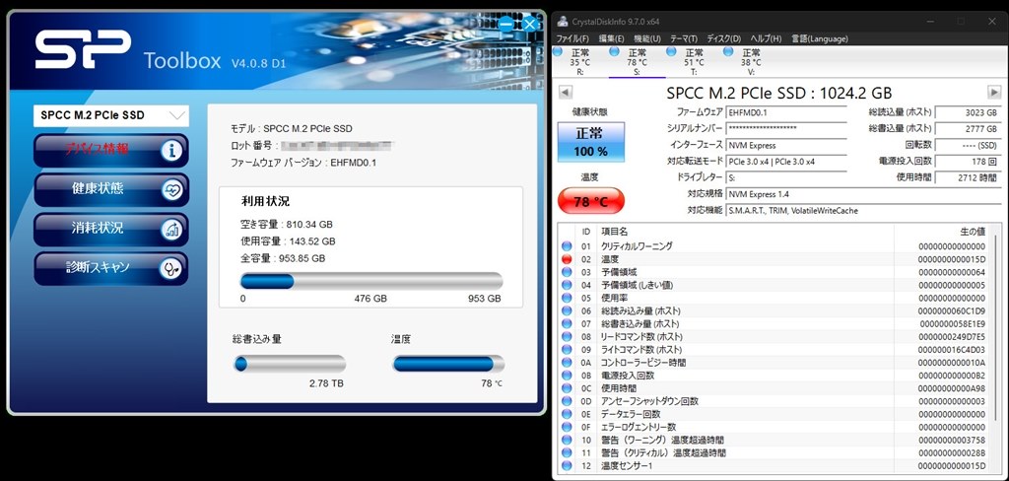Screen dimensions: 1009x481
Task: Minimize the SP Toolbox window
Action: (x=506, y=25)
